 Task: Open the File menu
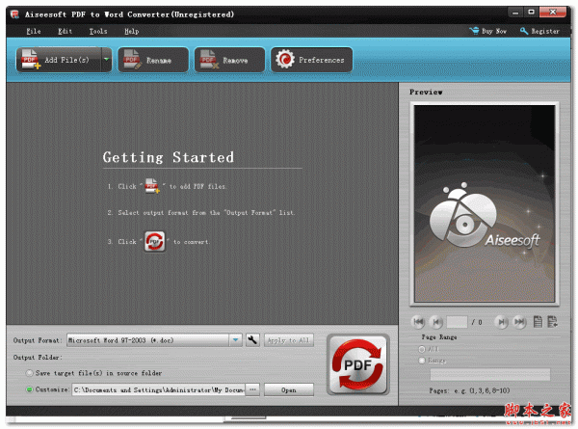pos(34,32)
